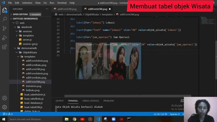Screen dimensions: 217x122
Task: Click the pug file icon beside addFormAdmin.pug
Action: [x=23, y=61]
